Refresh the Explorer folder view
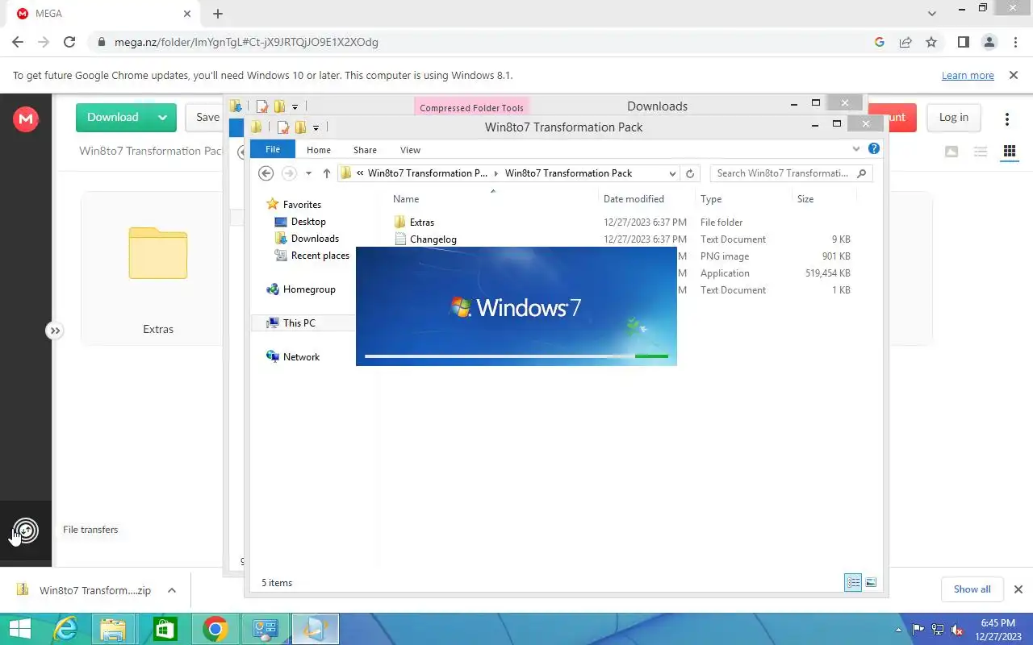The image size is (1033, 645). (690, 173)
